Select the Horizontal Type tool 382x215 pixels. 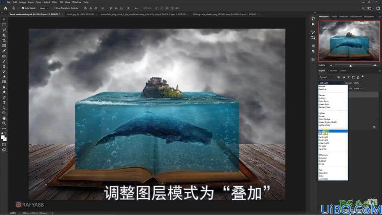click(4, 103)
